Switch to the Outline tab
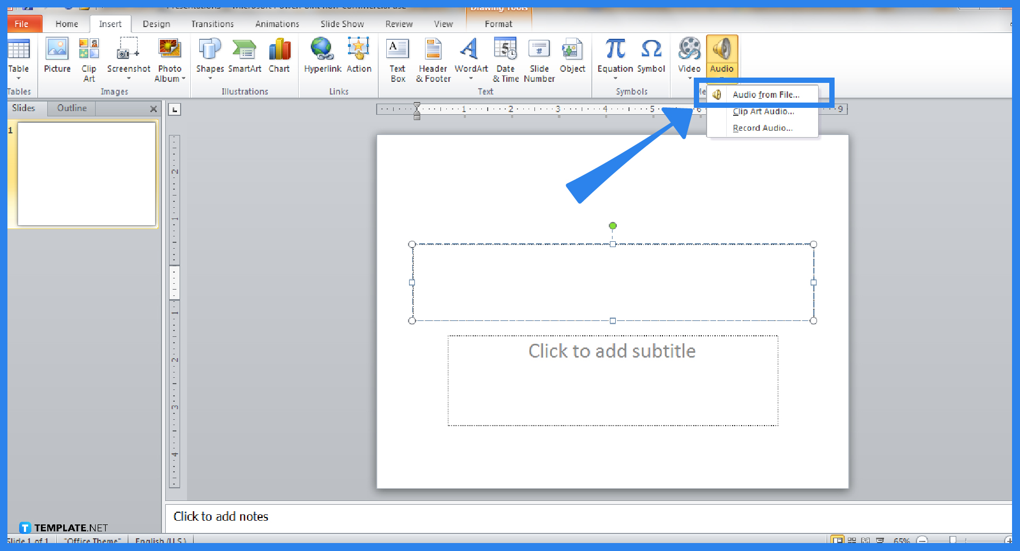Viewport: 1020px width, 551px height. pyautogui.click(x=71, y=108)
